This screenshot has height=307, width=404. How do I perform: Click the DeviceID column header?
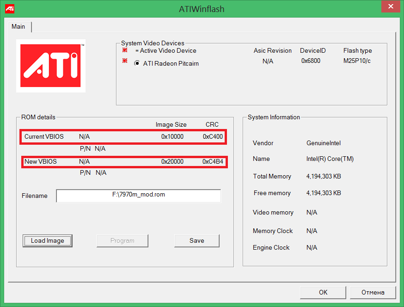coord(313,50)
